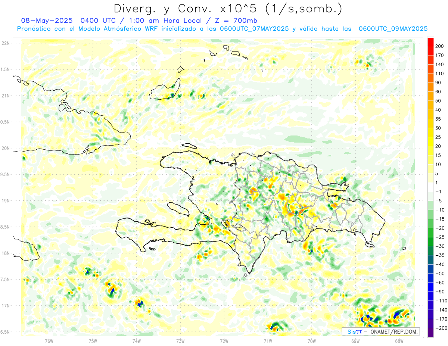Select the '73W' longitude label
448x346 pixels.
pyautogui.click(x=180, y=341)
